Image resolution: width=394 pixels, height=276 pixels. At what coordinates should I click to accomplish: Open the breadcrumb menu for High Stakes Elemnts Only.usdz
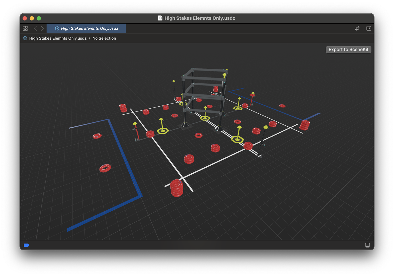pos(58,38)
